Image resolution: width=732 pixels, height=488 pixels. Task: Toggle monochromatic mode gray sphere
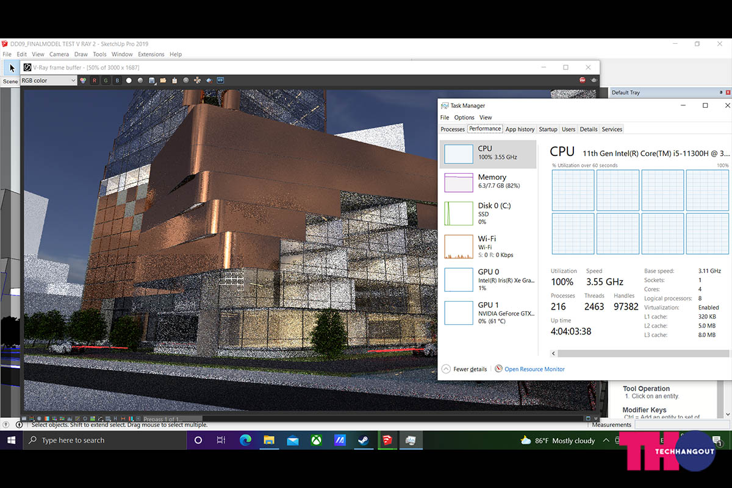[x=140, y=80]
